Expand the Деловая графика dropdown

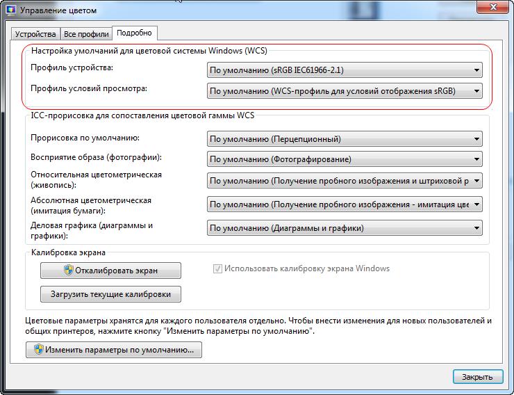tap(345, 228)
